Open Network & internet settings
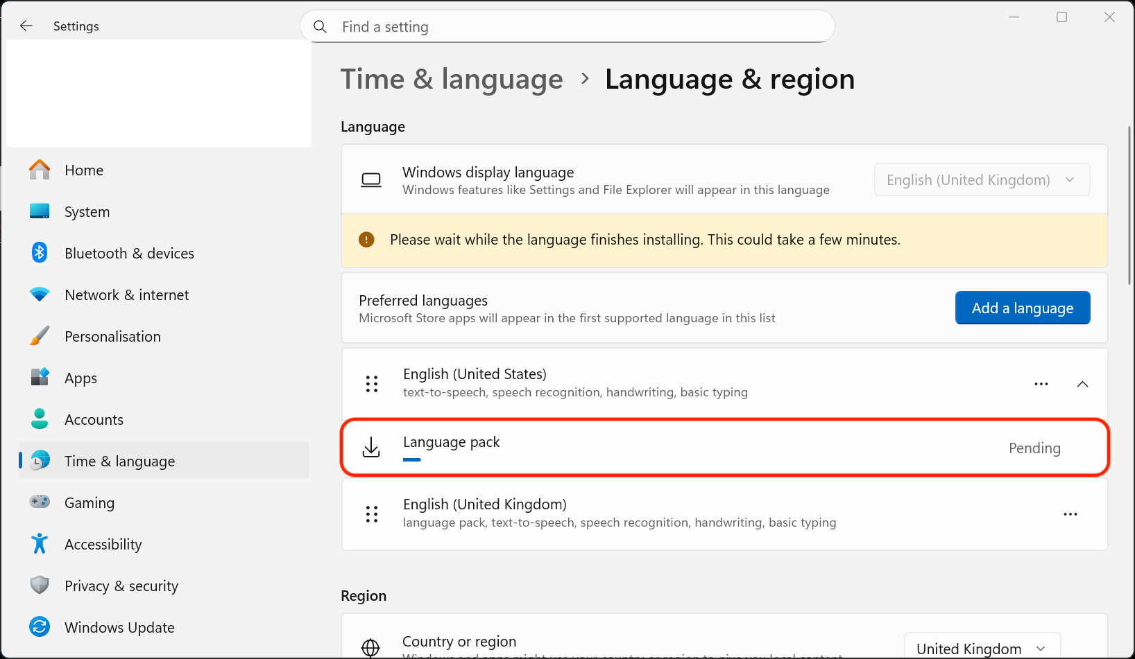Screen dimensions: 1135x659 [126, 295]
